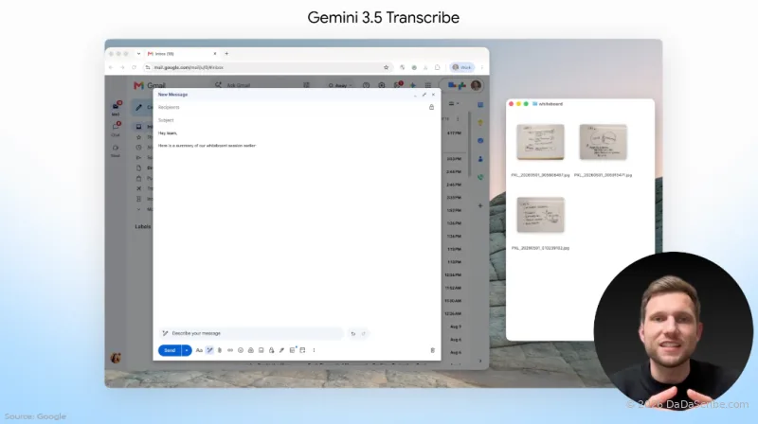The image size is (758, 424).
Task: Open Gemini sparkle icon in Gmail header
Action: click(x=413, y=85)
